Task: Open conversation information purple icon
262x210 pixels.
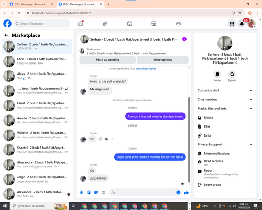Action: 184,39
